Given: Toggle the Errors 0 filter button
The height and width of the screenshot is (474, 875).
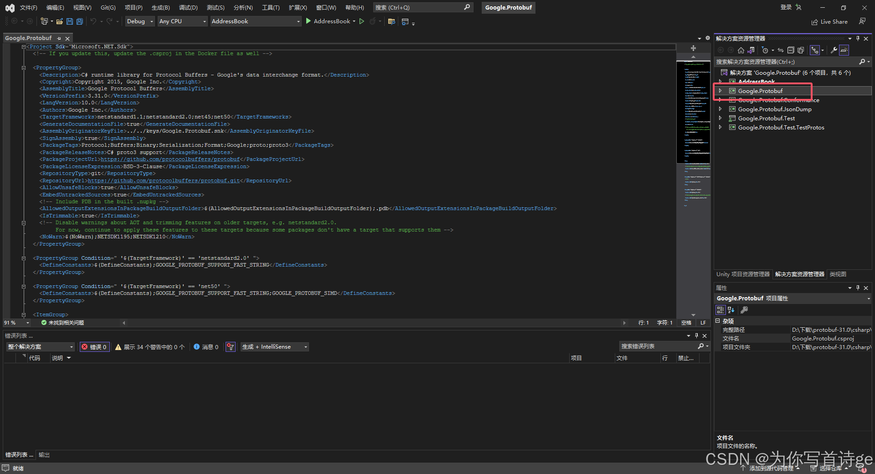Looking at the screenshot, I should point(94,347).
